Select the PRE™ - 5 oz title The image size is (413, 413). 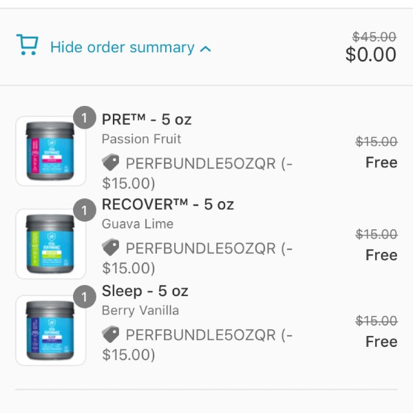tap(147, 119)
